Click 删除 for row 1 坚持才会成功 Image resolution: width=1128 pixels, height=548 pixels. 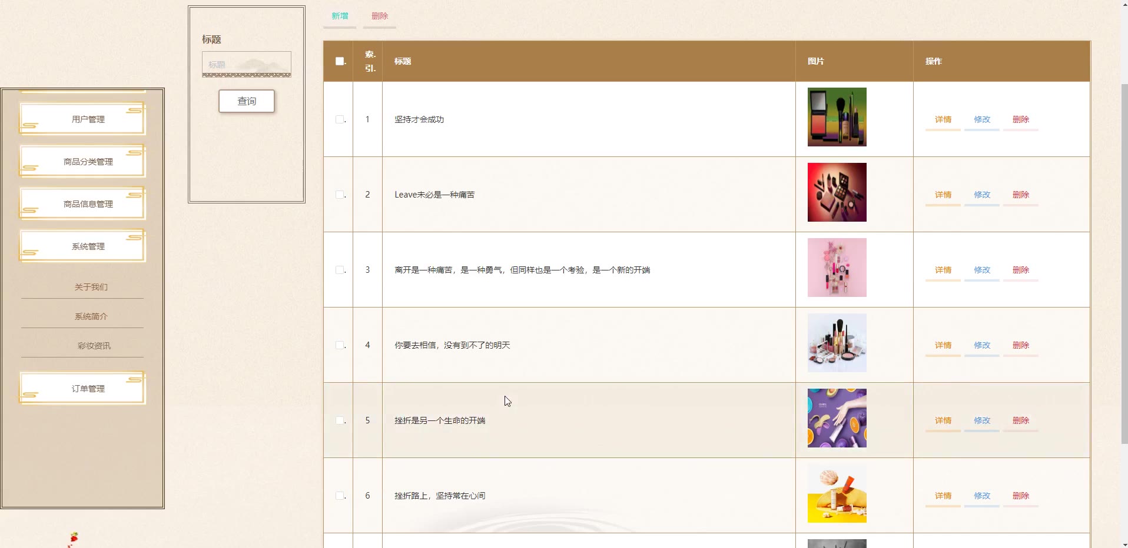click(1021, 119)
